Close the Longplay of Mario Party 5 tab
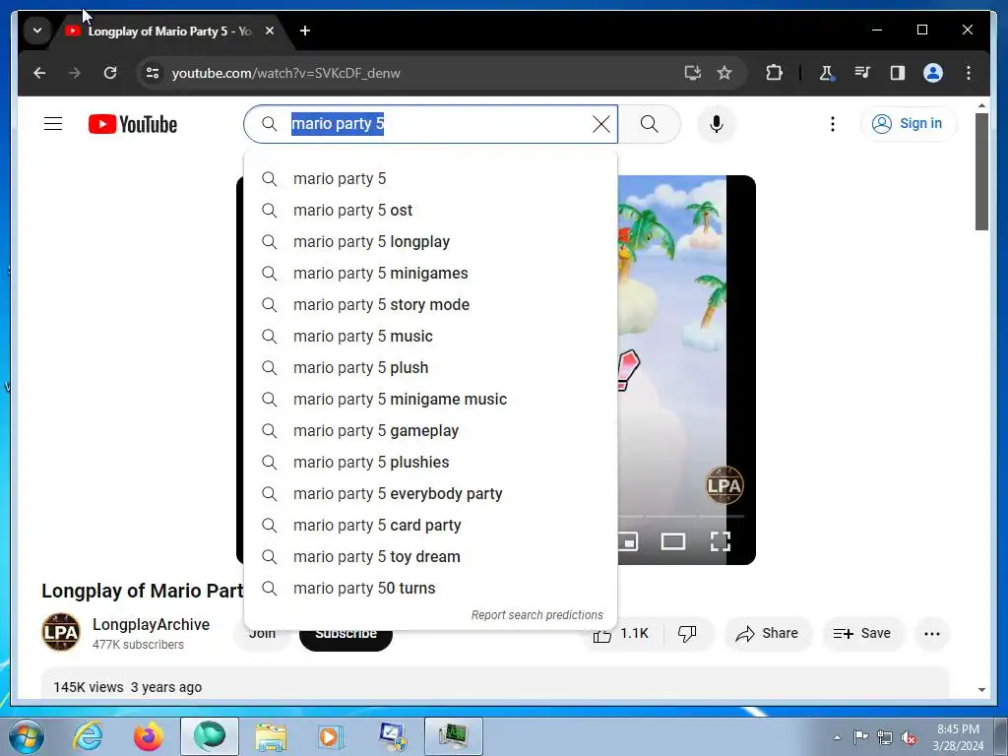This screenshot has height=756, width=1008. coord(270,31)
